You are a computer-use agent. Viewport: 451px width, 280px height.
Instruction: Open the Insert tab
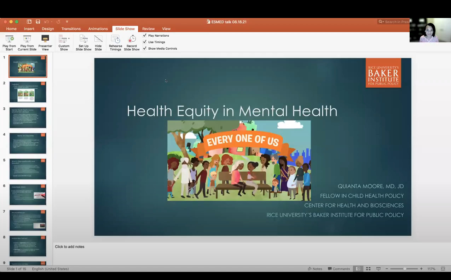29,29
